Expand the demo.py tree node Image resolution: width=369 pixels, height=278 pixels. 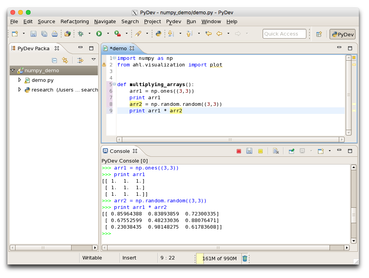[x=19, y=80]
